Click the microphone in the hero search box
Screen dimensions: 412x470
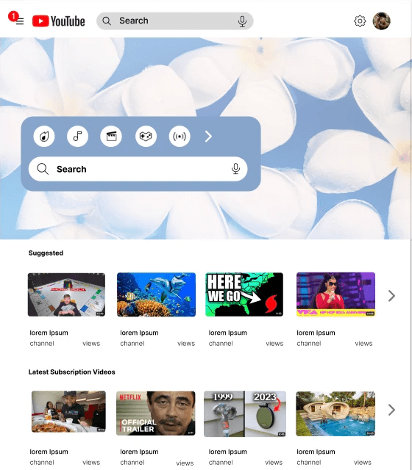(x=235, y=169)
